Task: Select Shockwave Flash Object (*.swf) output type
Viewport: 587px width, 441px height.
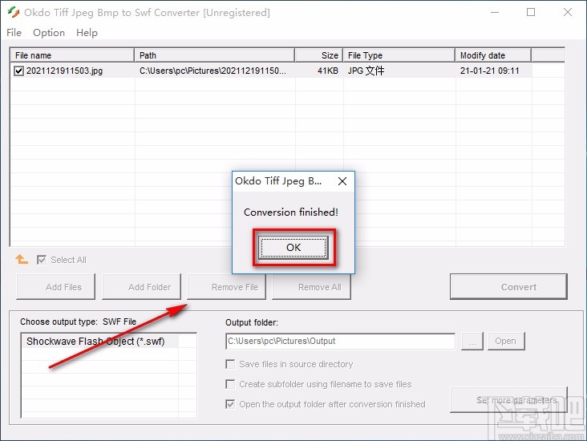Action: [x=99, y=342]
